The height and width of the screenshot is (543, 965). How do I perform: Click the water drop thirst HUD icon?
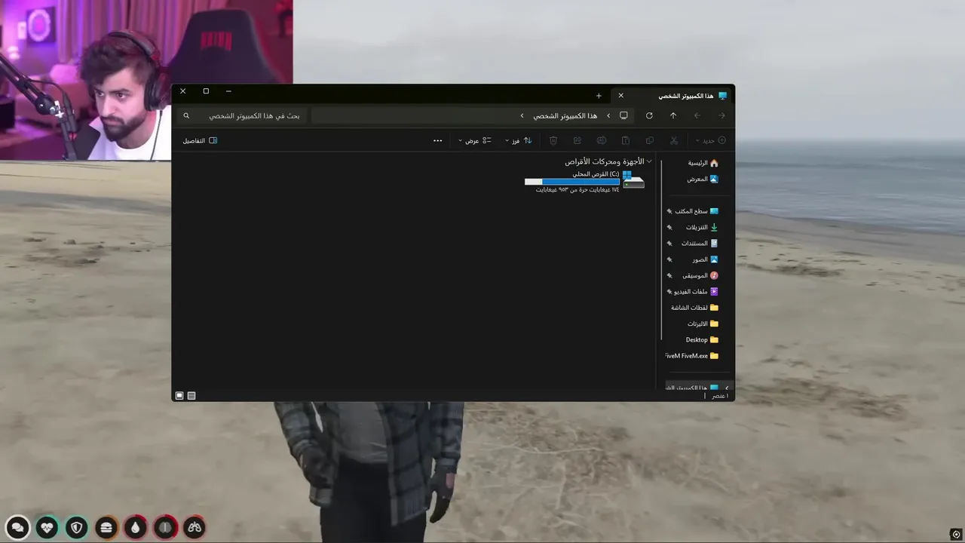coord(135,527)
